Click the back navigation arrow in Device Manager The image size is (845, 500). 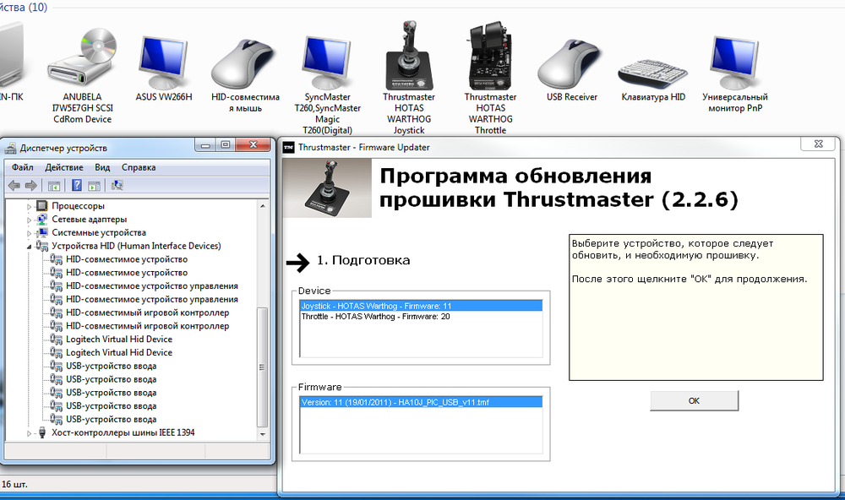click(15, 185)
